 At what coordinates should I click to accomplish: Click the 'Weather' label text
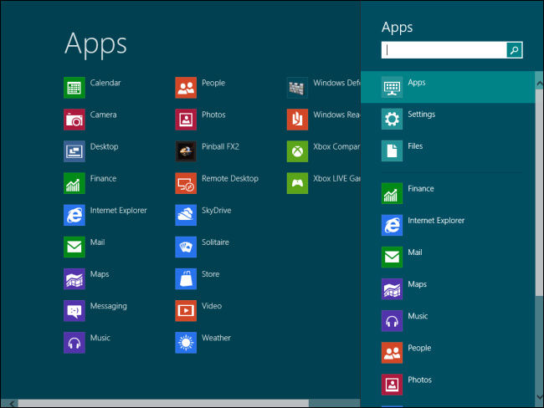point(216,338)
